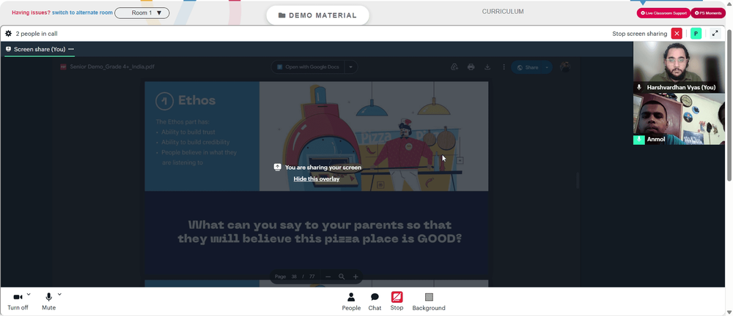
Task: Click the page vertical scrollbar
Action: point(729,105)
